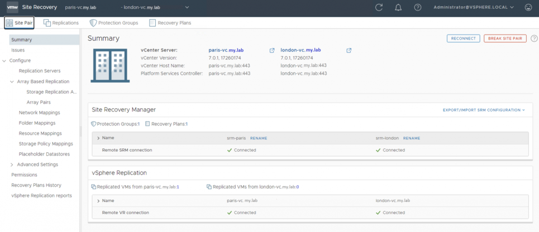Open the Administrator@VSPHERE.LOCAL user menu
The width and height of the screenshot is (539, 232).
point(474,7)
